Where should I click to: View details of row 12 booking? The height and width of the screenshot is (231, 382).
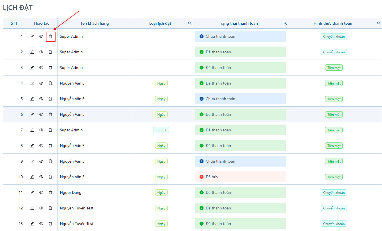(x=41, y=208)
